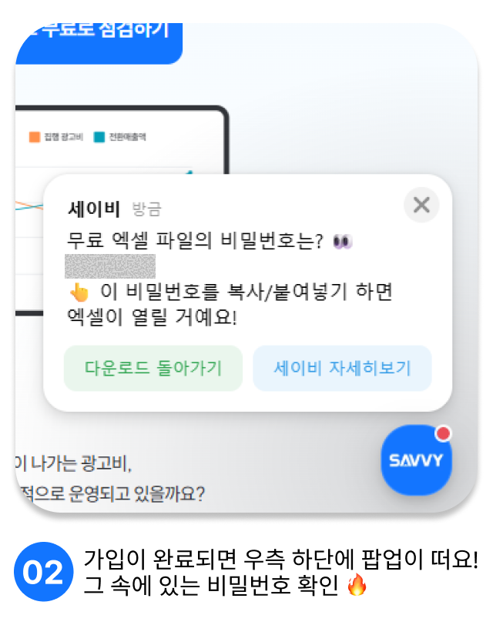Close the 세이비 chat popup
Screen dimensions: 493x625
pos(421,205)
